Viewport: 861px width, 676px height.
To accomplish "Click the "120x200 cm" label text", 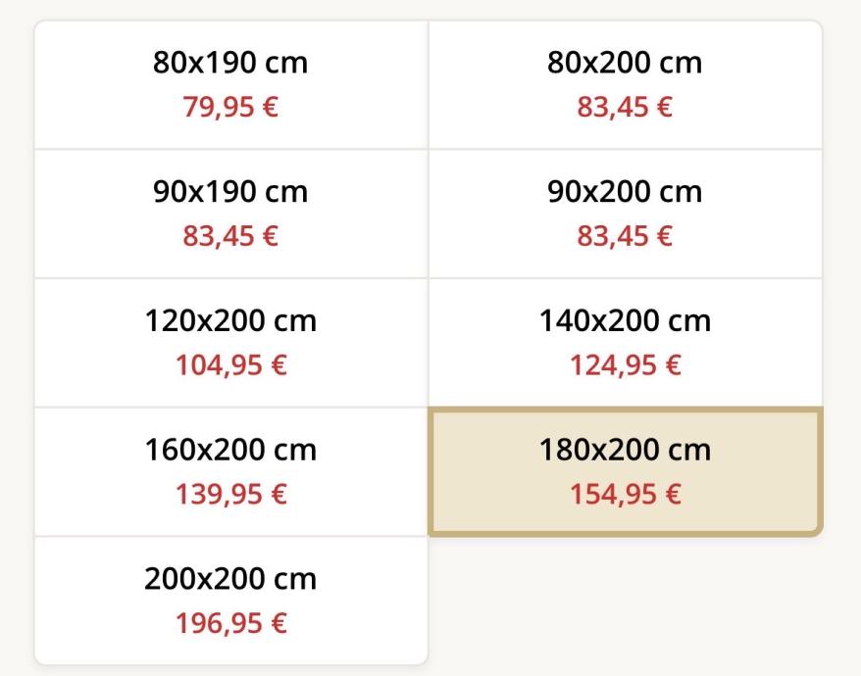I will click(x=230, y=320).
